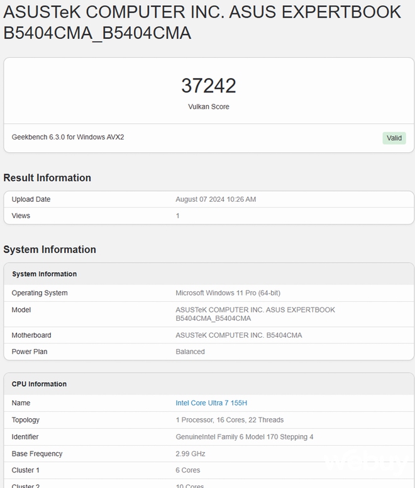
Task: Select the 6 Cores value
Action: pos(188,470)
